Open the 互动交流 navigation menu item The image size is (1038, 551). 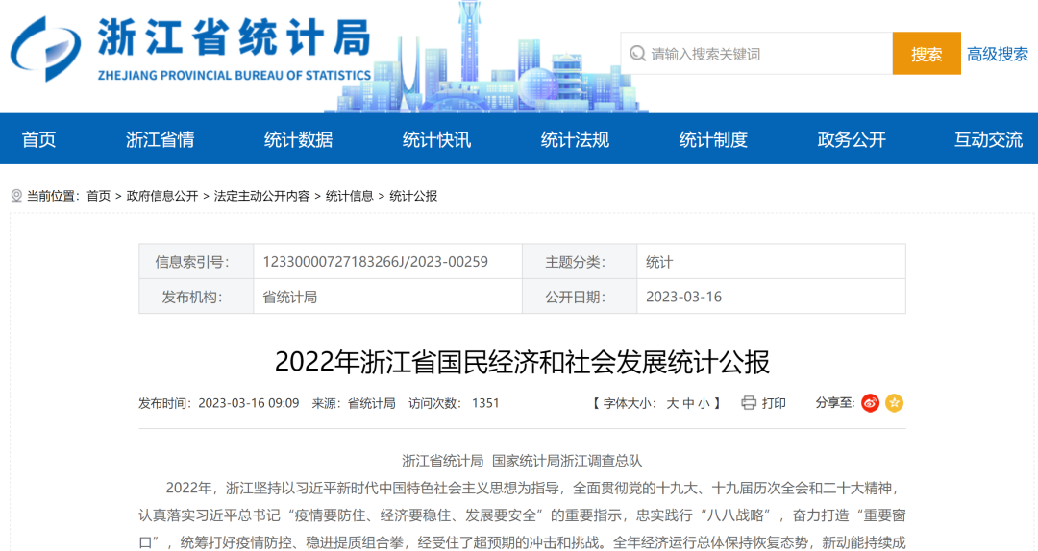988,139
